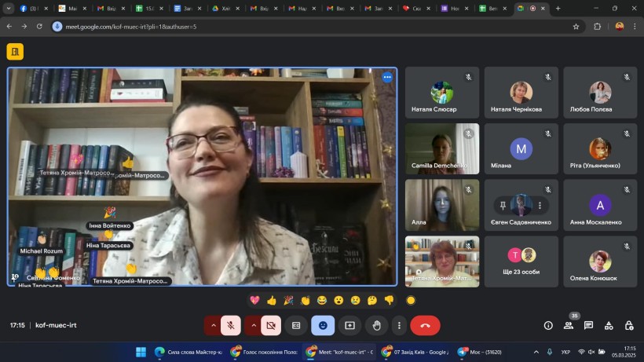Open the 'Ще 23 особи' tile

(x=521, y=261)
